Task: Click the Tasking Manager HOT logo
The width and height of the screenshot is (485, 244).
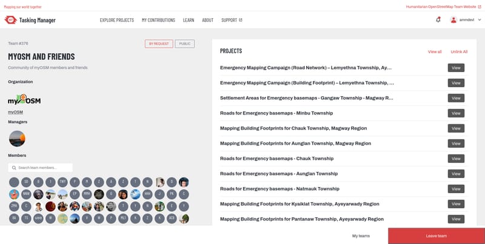Action: click(x=10, y=20)
